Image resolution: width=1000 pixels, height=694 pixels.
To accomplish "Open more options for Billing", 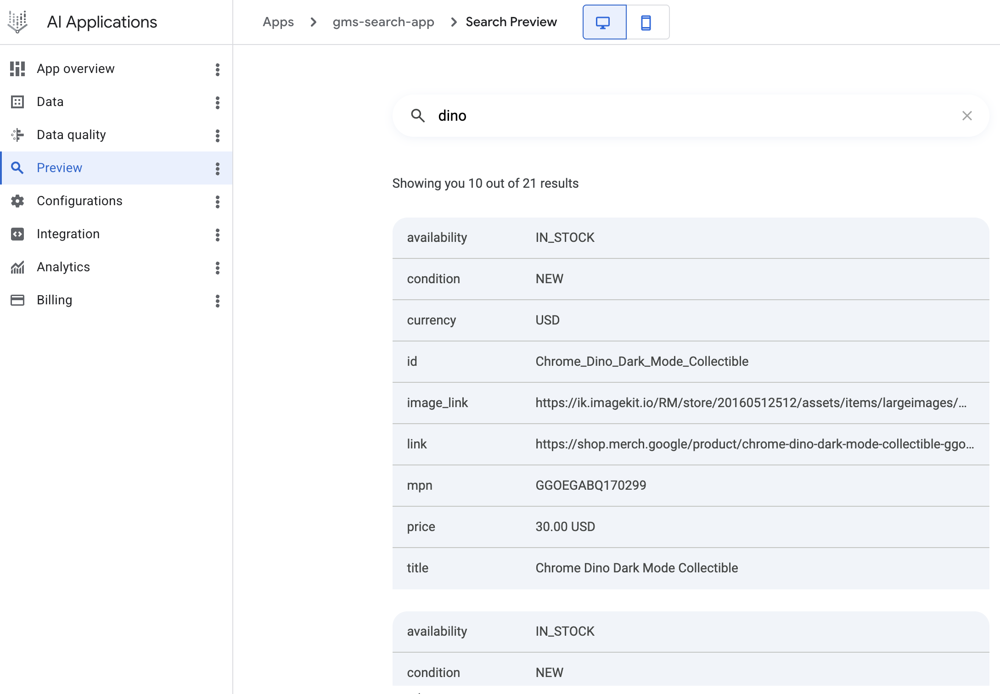I will coord(218,301).
